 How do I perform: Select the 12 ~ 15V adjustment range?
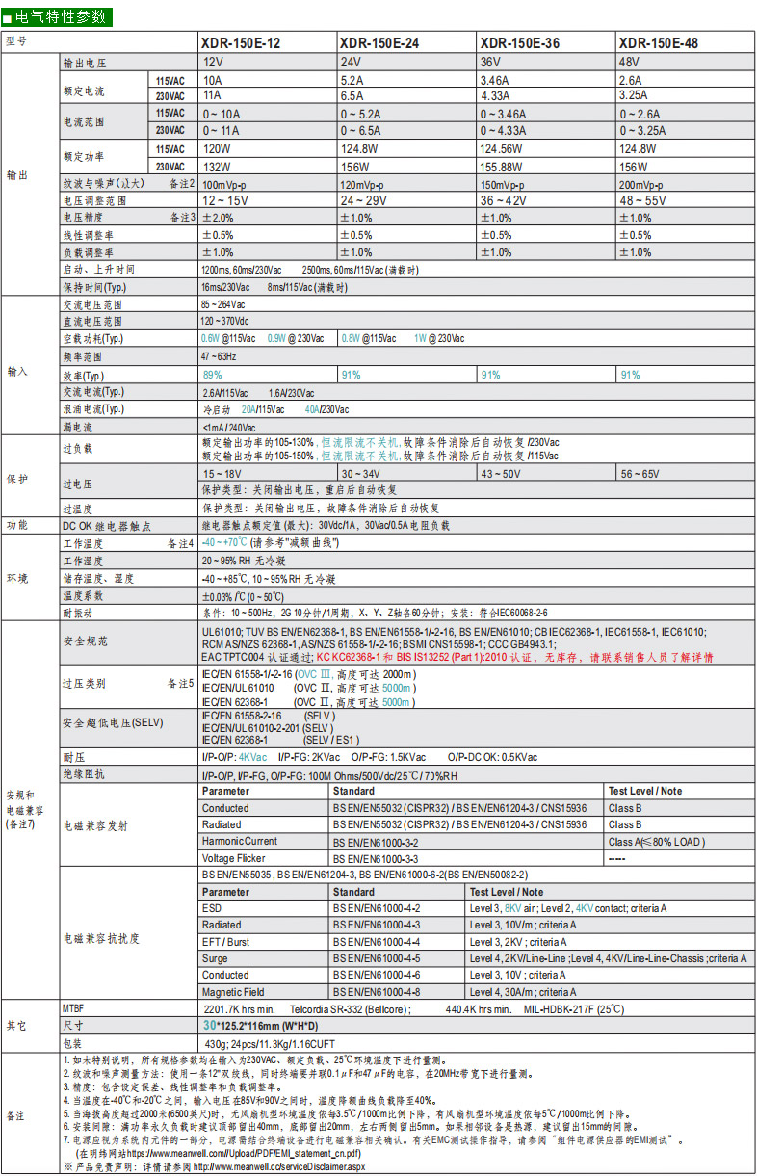224,201
